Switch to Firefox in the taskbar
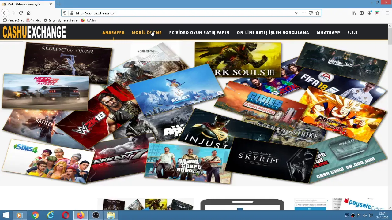This screenshot has width=392, height=220. (81, 215)
